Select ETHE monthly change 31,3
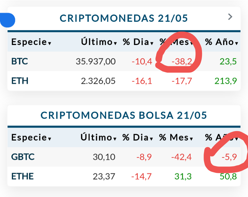Viewport: 248px width, 197px height. click(x=183, y=176)
